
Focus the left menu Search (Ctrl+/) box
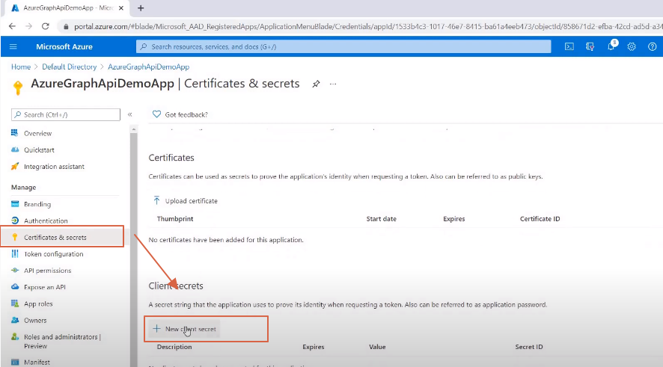tap(66, 114)
